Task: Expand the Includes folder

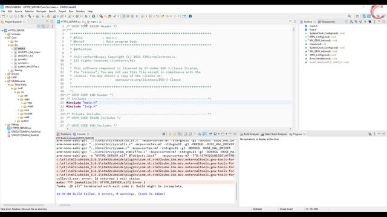Action: point(5,34)
